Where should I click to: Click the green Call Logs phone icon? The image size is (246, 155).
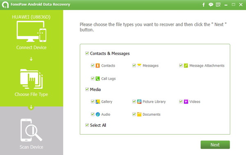98,79
